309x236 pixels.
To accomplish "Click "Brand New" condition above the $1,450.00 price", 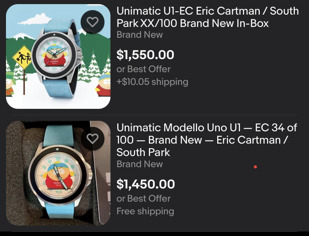I will 140,164.
